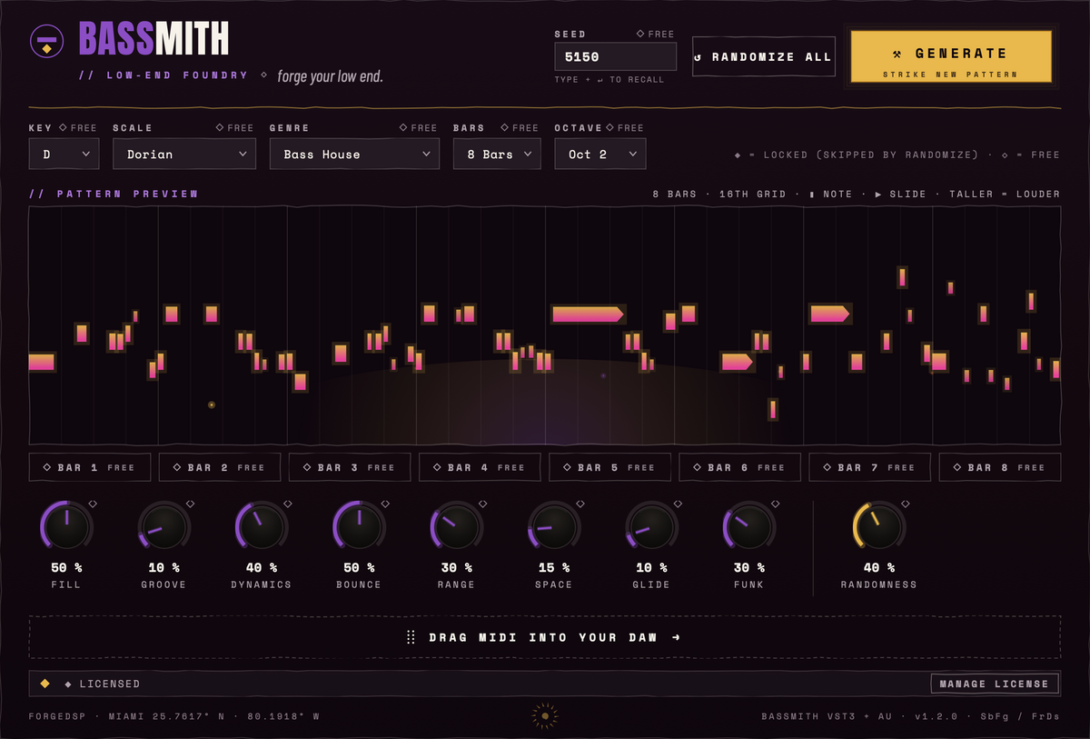Click the Dynamics knob

pos(262,526)
